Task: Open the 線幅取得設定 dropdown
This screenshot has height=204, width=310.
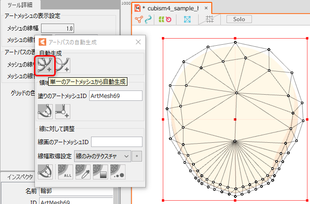Action: pos(102,156)
